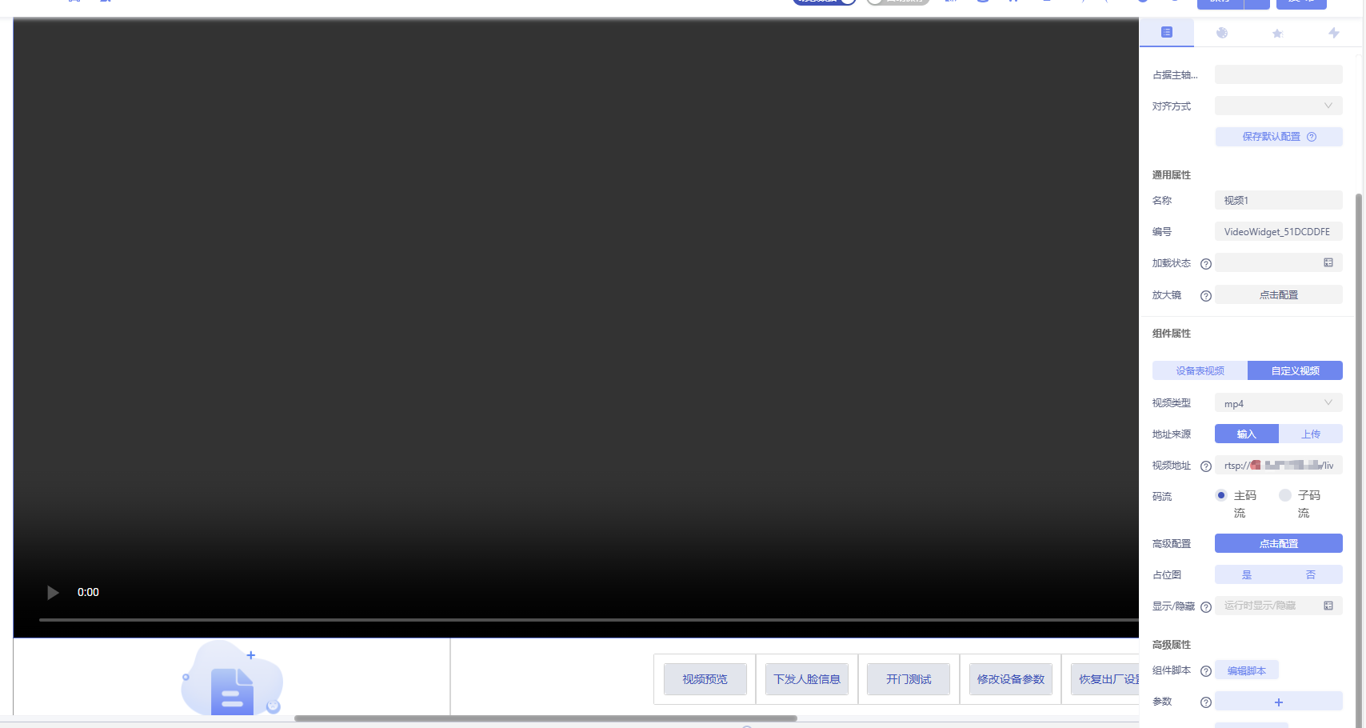Open the 视频类型 mp4 dropdown
This screenshot has width=1366, height=728.
point(1279,403)
